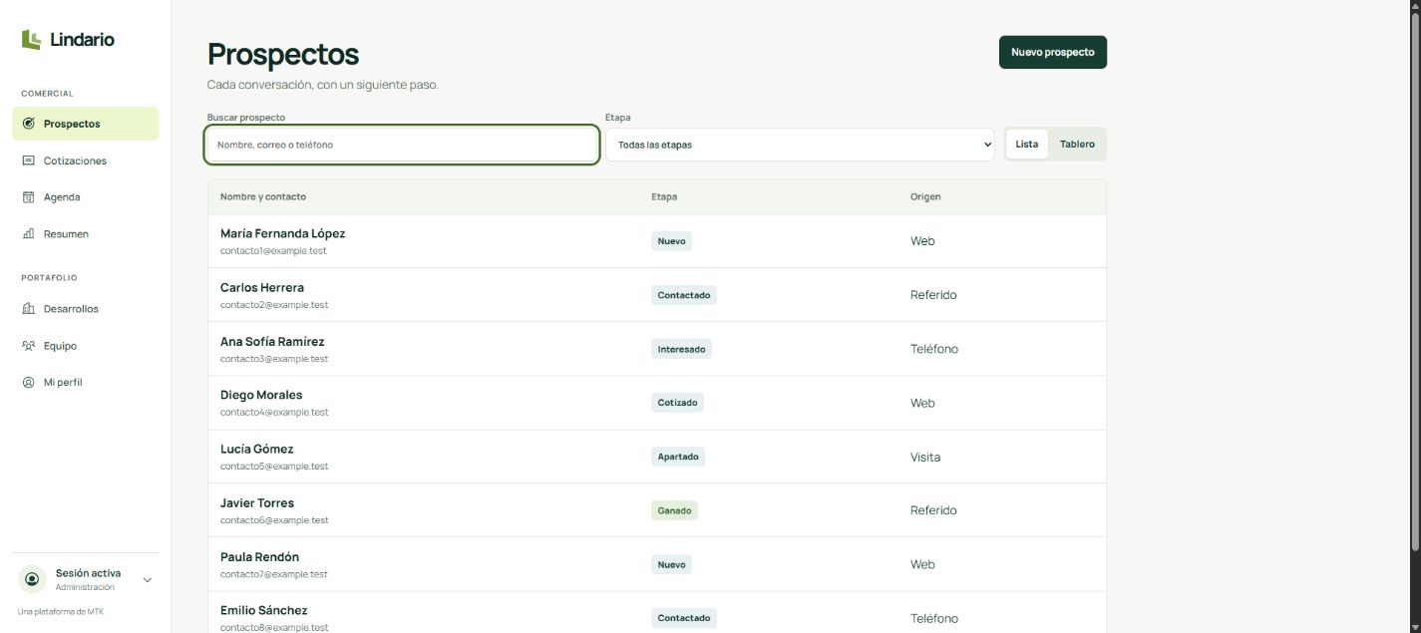Click the Mi perfil user icon

point(28,383)
